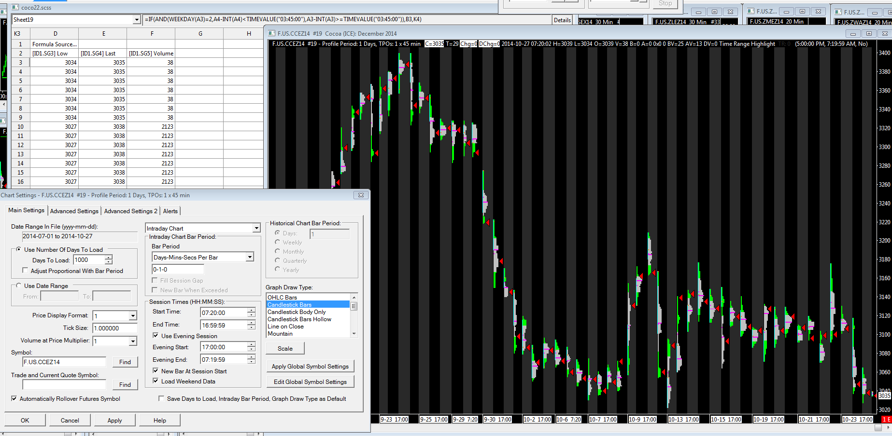892x436 pixels.
Task: Decrease the Evening End spinner
Action: [251, 362]
